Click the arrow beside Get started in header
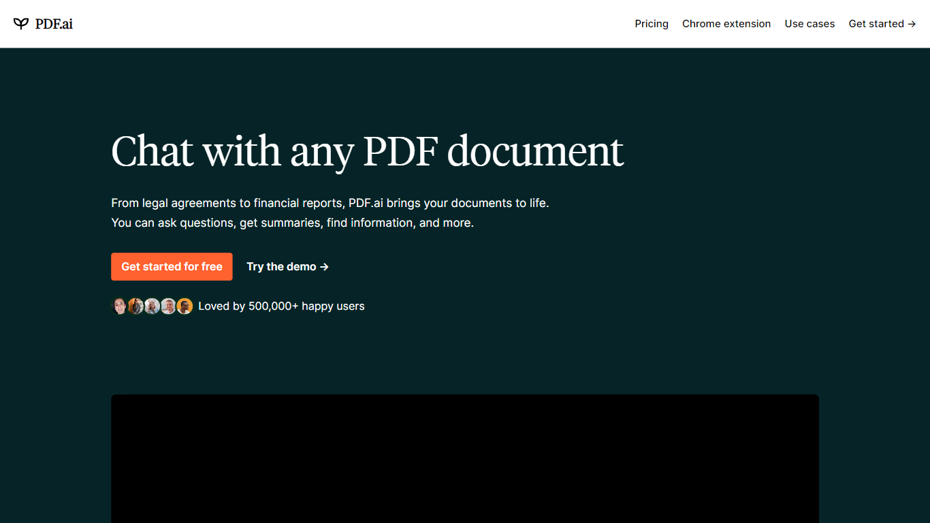The height and width of the screenshot is (523, 930). [x=912, y=24]
